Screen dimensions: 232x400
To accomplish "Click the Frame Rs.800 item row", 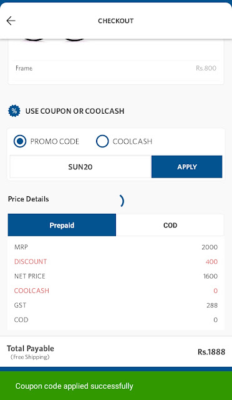I will (116, 68).
